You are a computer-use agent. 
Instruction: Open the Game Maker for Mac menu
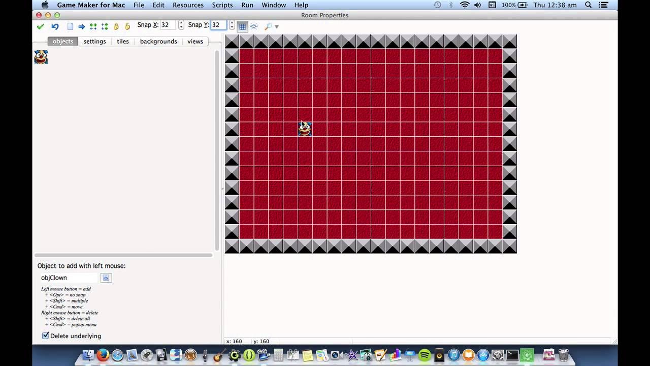91,5
